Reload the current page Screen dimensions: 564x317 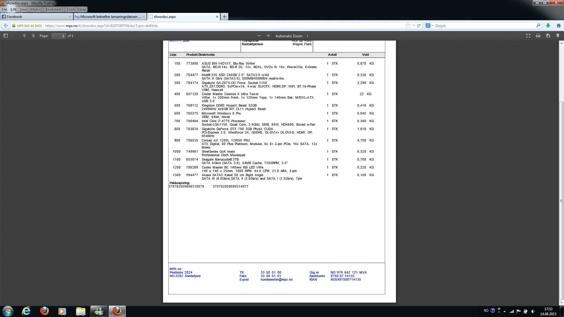tap(419, 26)
